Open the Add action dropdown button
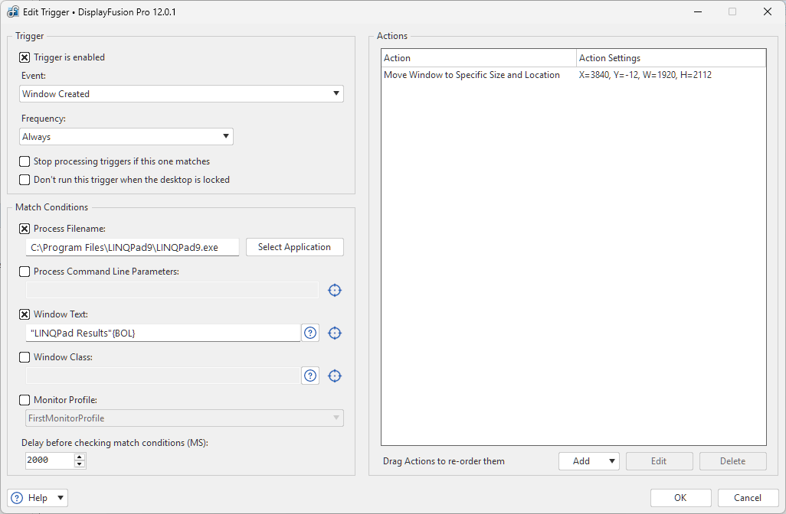786x514 pixels. pyautogui.click(x=588, y=461)
